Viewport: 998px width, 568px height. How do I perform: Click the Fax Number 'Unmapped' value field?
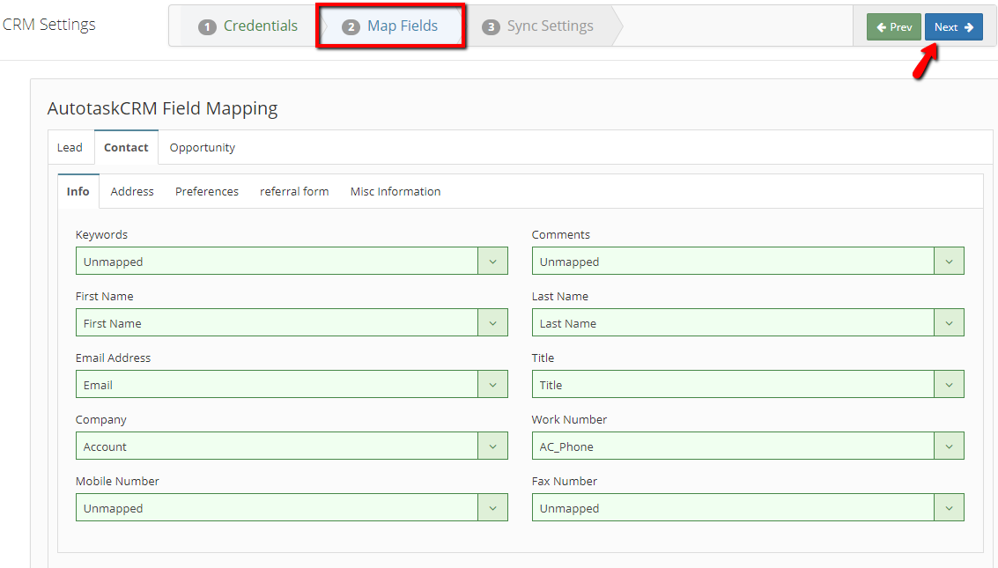733,507
